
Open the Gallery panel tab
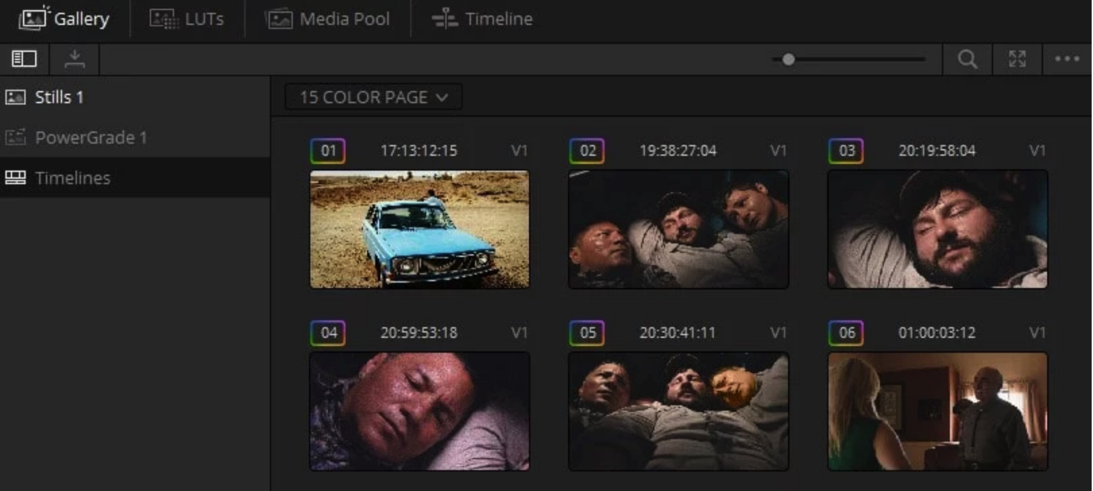64,19
